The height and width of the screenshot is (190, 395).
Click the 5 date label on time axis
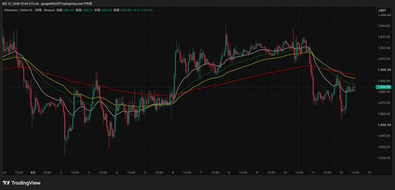pos(145,173)
